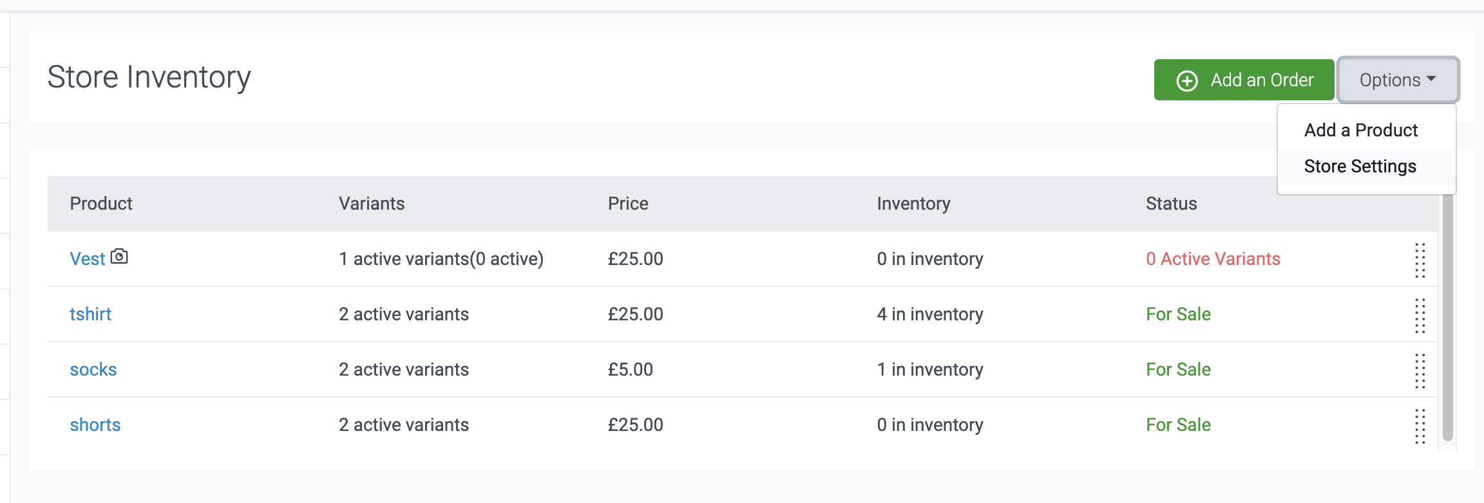The width and height of the screenshot is (1484, 503).
Task: Select Add a Product menu entry
Action: [x=1360, y=130]
